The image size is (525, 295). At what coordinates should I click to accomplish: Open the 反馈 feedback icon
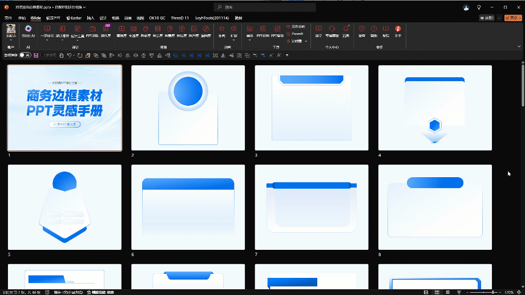pos(386,31)
